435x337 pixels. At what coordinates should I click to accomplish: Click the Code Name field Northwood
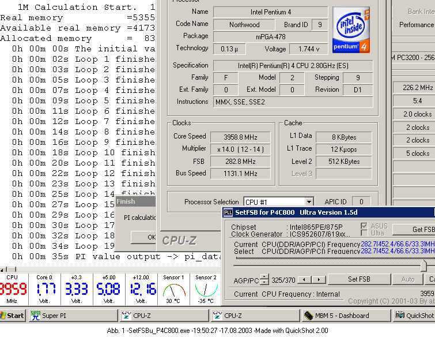[244, 25]
